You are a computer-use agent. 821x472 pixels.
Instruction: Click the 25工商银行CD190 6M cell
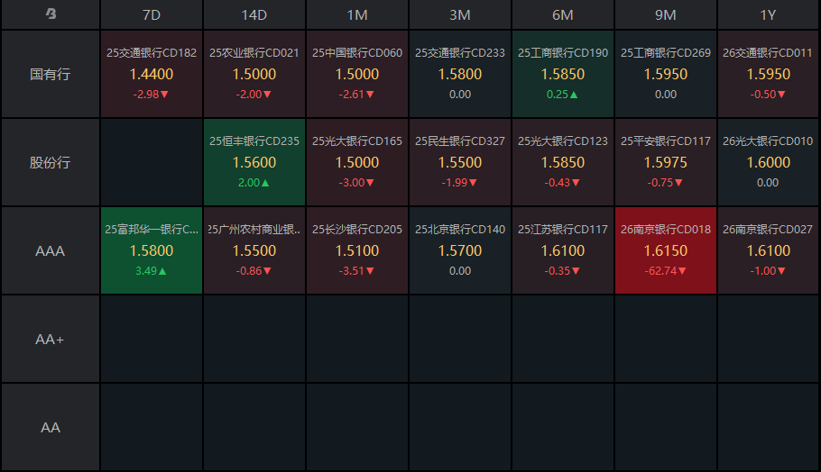point(563,74)
